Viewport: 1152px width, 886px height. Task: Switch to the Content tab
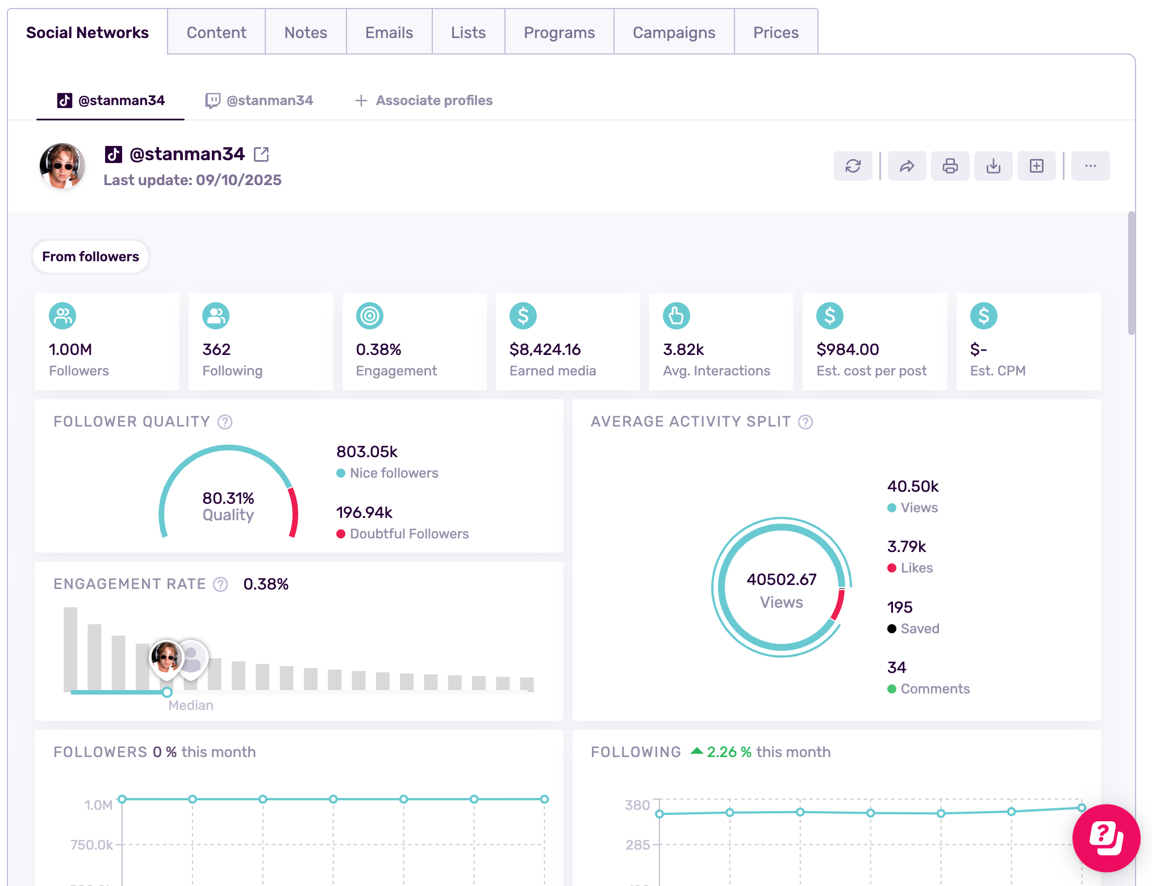(216, 32)
